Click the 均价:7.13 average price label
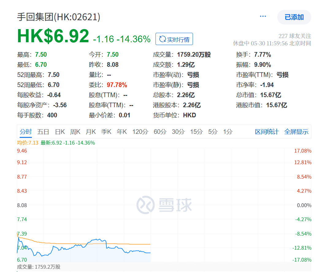 click(x=28, y=143)
